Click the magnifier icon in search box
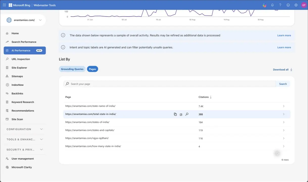308x182 pixels. pos(67,84)
